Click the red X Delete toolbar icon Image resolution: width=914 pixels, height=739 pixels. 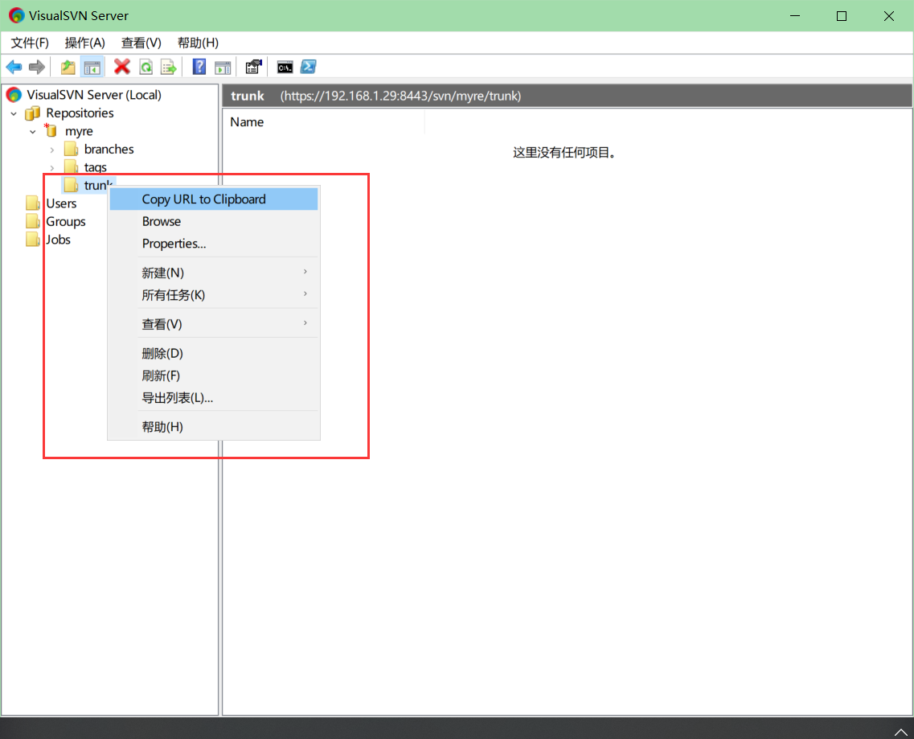point(122,67)
